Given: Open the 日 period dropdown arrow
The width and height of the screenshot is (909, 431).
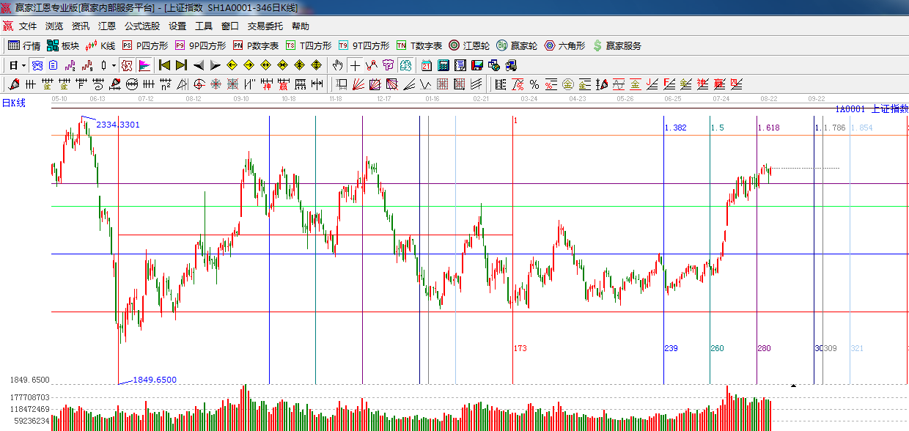Looking at the screenshot, I should [23, 65].
